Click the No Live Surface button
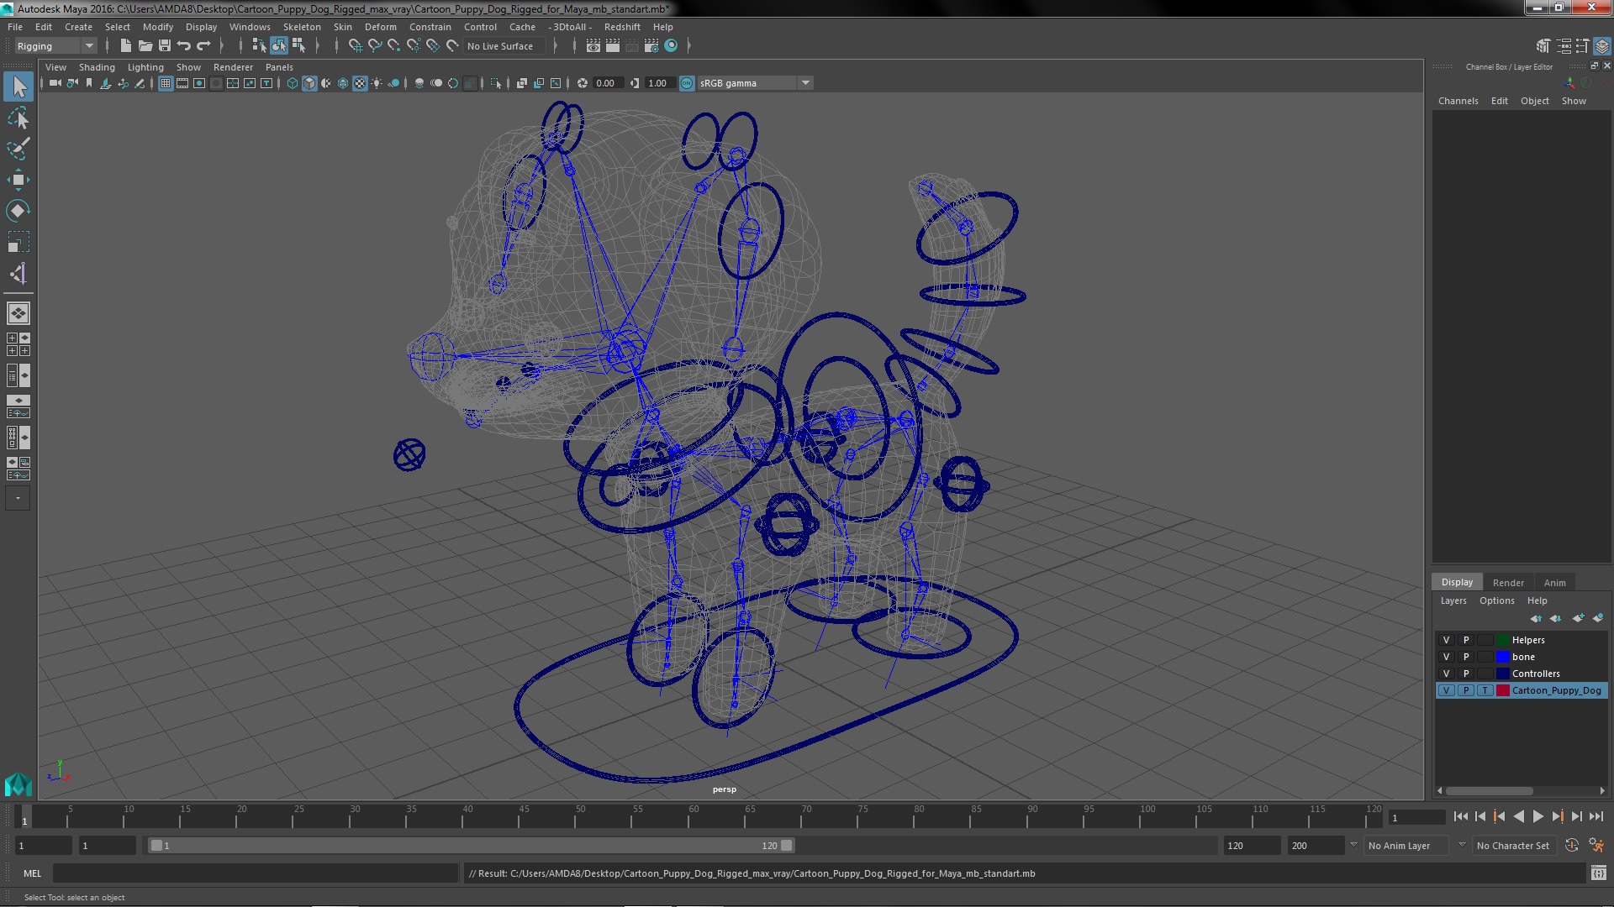 coord(499,46)
